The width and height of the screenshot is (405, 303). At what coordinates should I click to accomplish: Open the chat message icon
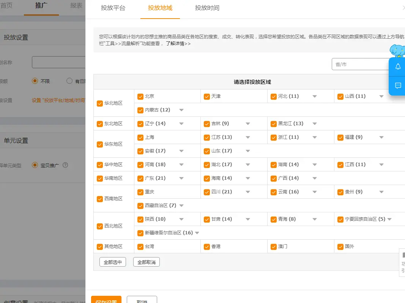tap(398, 85)
